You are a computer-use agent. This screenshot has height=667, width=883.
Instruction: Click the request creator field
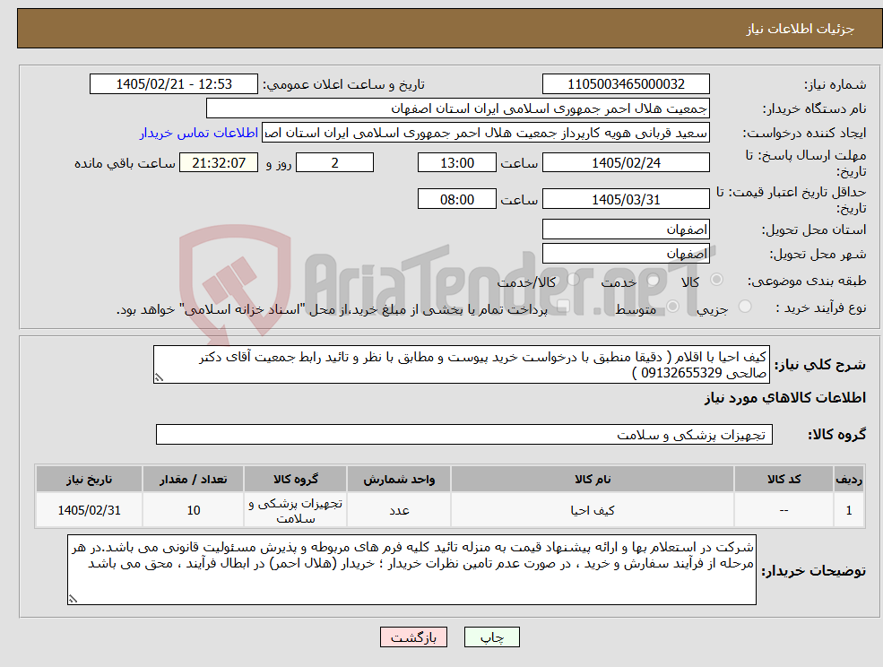[x=485, y=133]
